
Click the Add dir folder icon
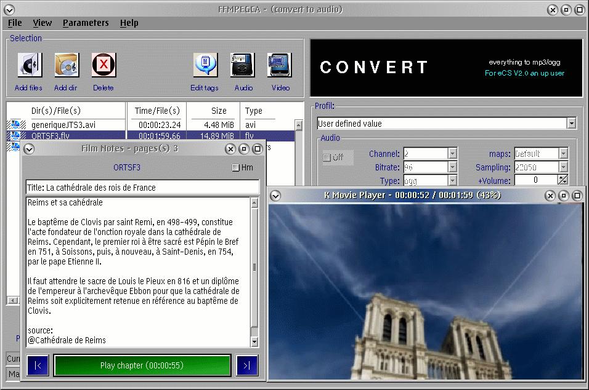(x=66, y=65)
